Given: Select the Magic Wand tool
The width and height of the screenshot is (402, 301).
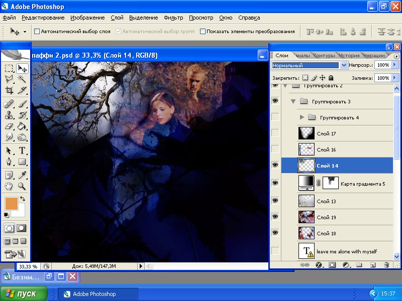Looking at the screenshot, I should coord(22,79).
